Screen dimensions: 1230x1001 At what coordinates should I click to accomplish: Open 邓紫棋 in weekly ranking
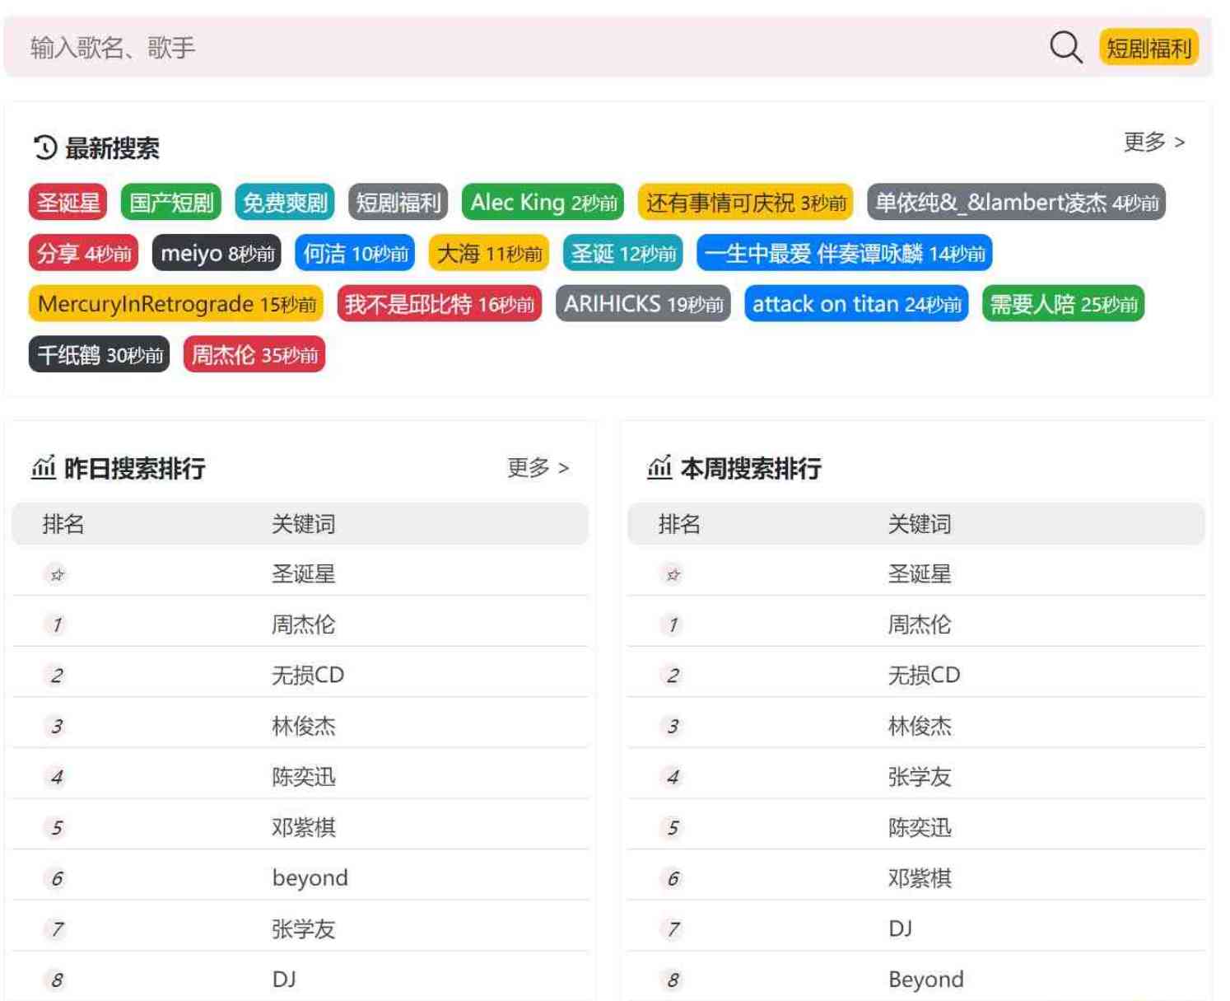click(920, 878)
